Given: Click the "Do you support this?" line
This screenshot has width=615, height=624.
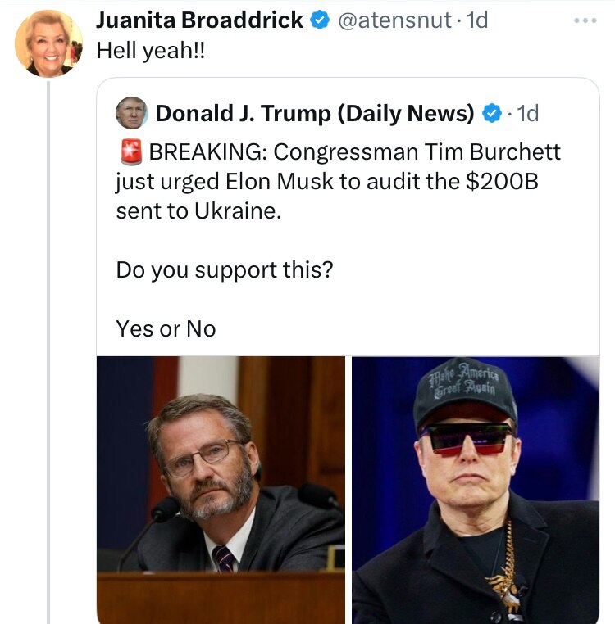Looking at the screenshot, I should tap(225, 269).
